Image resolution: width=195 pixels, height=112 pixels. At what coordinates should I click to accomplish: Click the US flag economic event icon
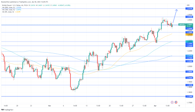pos(176,102)
